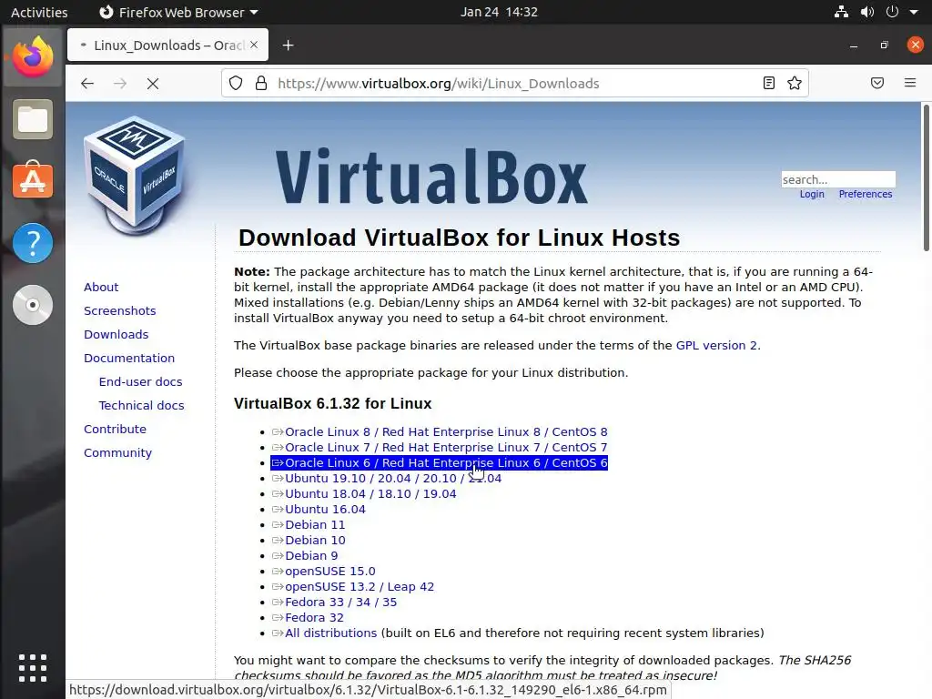The height and width of the screenshot is (699, 932).
Task: Click the VirtualBox cube logo
Action: [135, 174]
